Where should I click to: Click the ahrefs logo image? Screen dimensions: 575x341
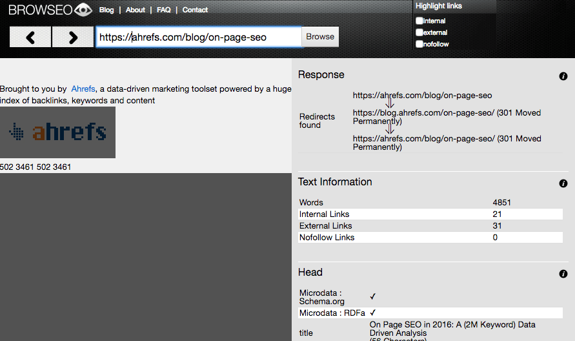pos(57,132)
